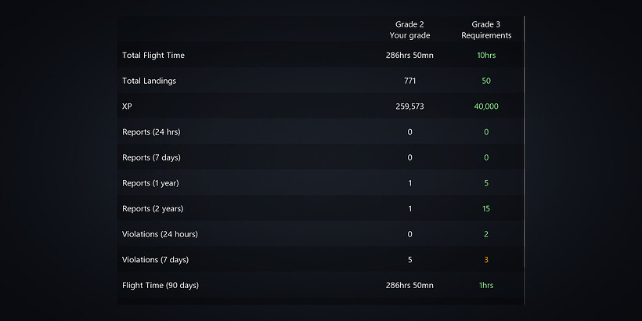Click the green 1hrs flight time requirement
The height and width of the screenshot is (321, 642).
coord(486,286)
